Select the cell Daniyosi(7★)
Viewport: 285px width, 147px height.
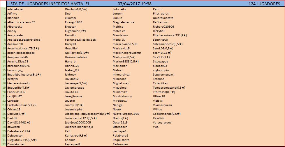pos(16,114)
